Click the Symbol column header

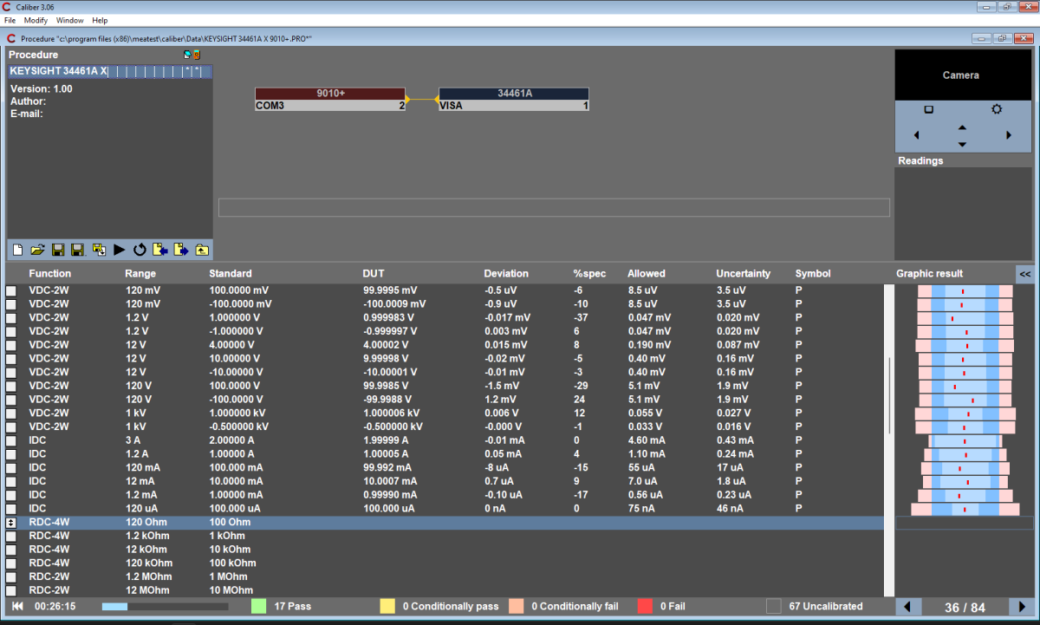tap(813, 274)
